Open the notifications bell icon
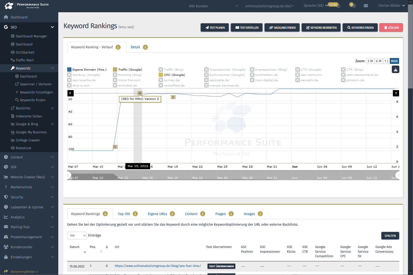 (339, 6)
